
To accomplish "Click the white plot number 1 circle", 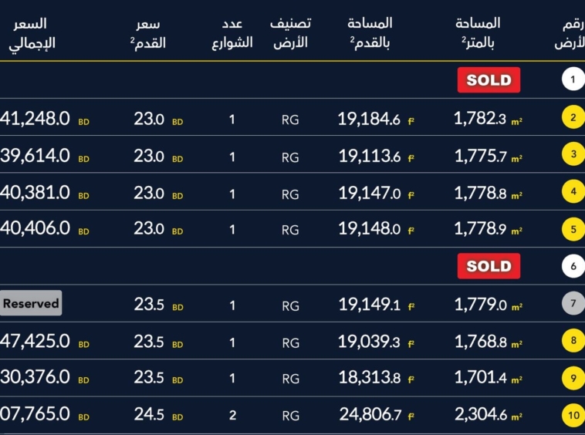I will click(573, 79).
